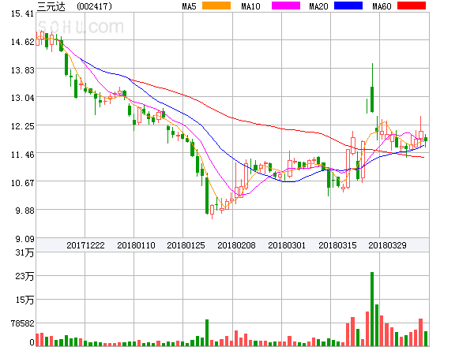Click the 20180110 date label
474x347 pixels.
coord(136,245)
